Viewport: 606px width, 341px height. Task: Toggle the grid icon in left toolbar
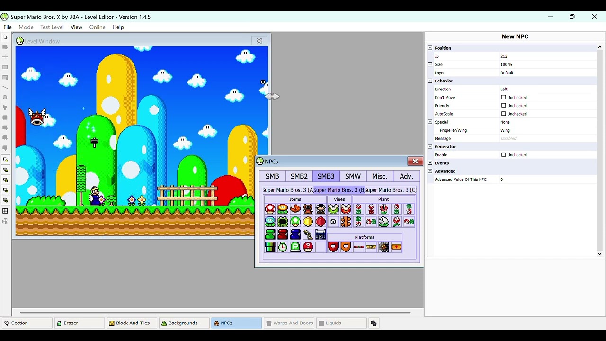pos(5,211)
